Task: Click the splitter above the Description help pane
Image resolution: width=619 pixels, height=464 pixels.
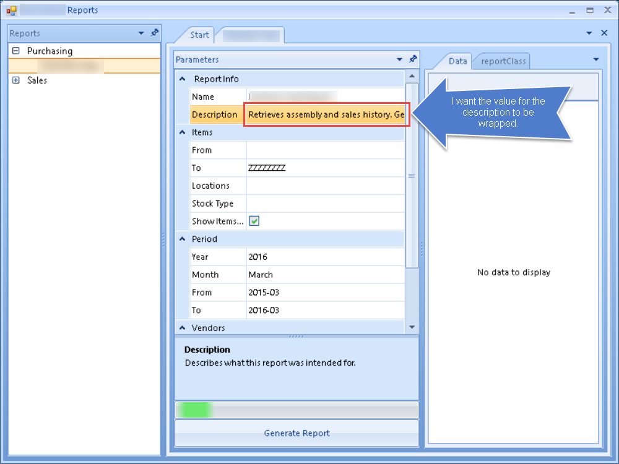Action: (297, 336)
